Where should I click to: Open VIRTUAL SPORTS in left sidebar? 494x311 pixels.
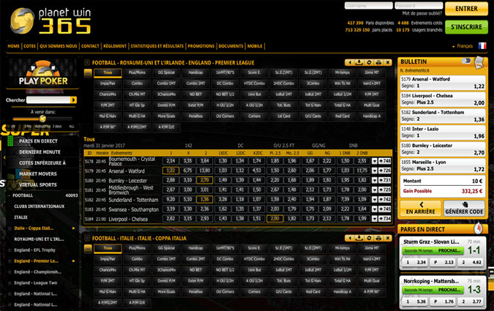(38, 184)
